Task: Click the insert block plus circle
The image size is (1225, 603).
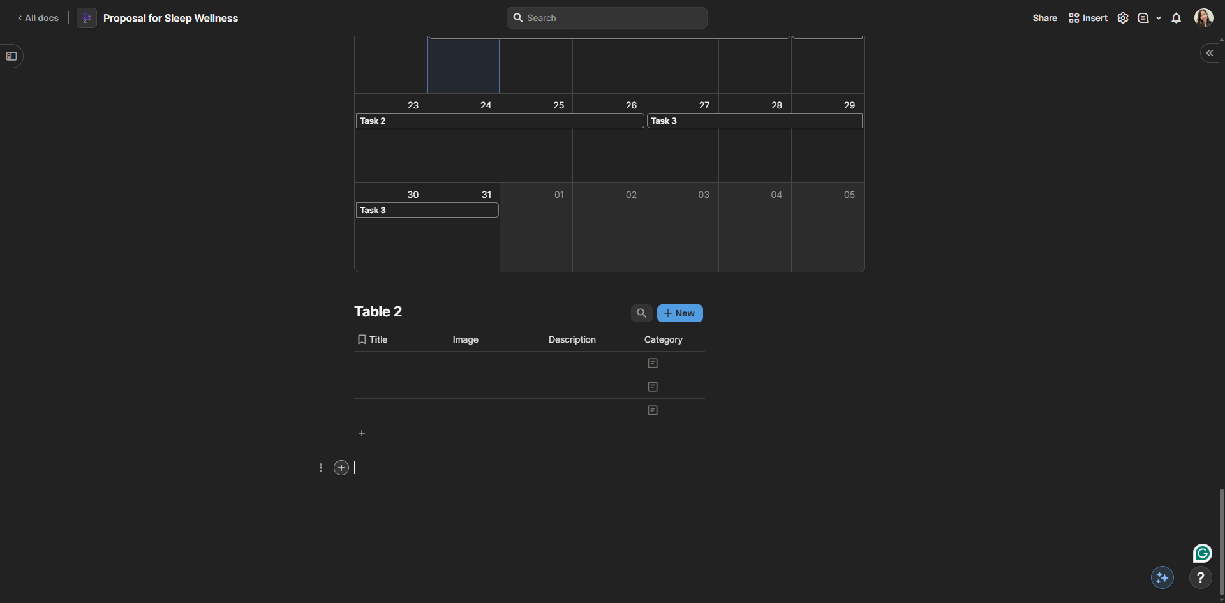Action: (x=341, y=468)
